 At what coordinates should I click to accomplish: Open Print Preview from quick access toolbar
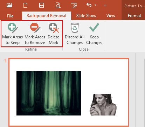[x=58, y=5]
